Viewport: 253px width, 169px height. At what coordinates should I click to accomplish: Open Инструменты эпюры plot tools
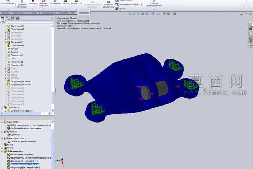(x=127, y=5)
